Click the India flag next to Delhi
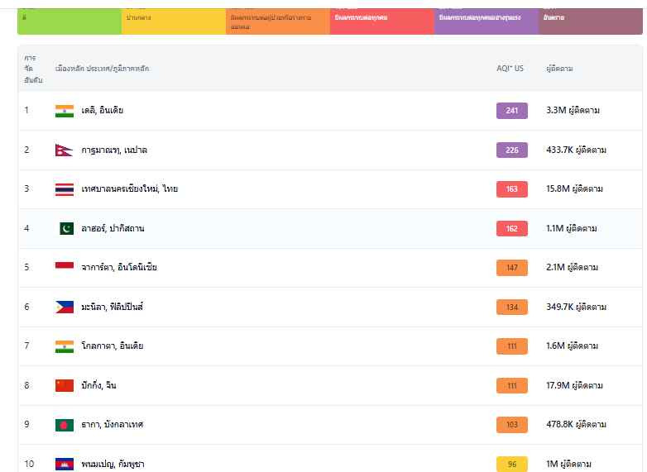This screenshot has height=472, width=647. pos(65,110)
